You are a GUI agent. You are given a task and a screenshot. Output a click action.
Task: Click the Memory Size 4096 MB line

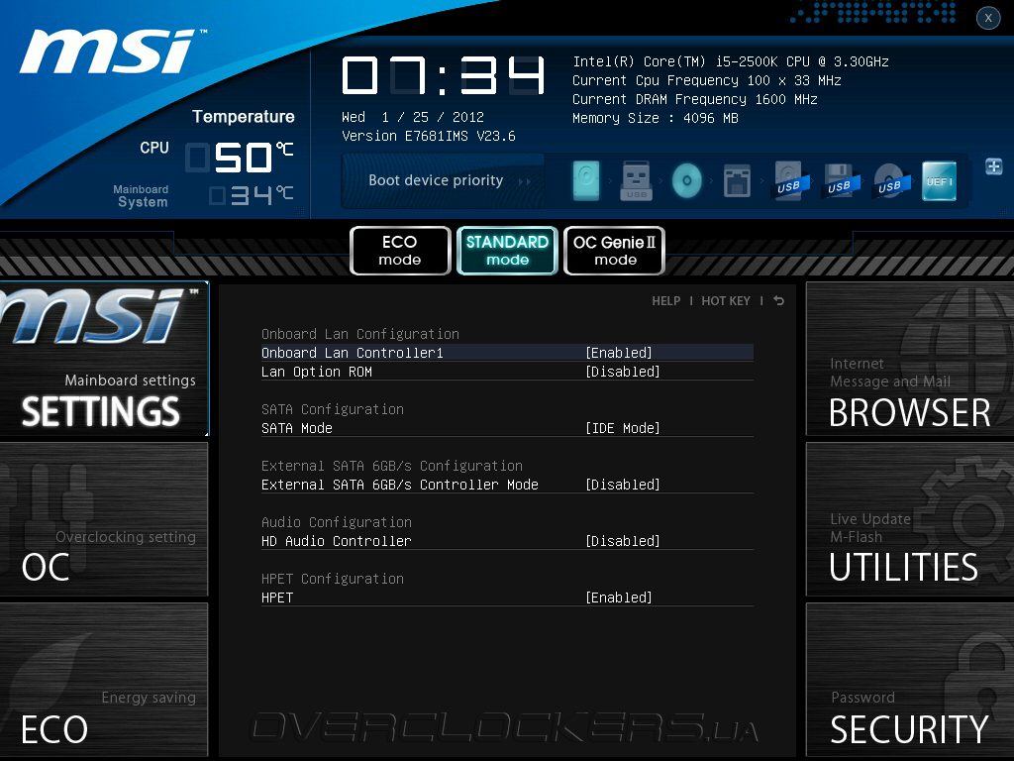point(656,118)
